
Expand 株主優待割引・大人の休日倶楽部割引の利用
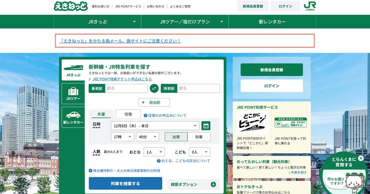click(125, 171)
